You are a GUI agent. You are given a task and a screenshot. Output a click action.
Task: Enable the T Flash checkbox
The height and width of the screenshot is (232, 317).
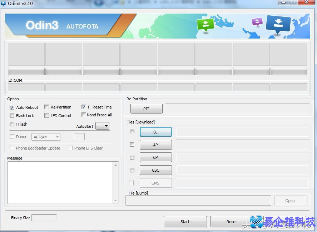click(12, 124)
